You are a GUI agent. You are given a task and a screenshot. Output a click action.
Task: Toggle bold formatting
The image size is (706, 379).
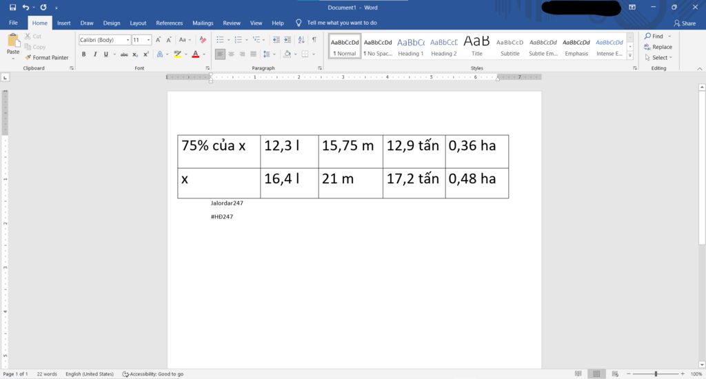pos(83,54)
